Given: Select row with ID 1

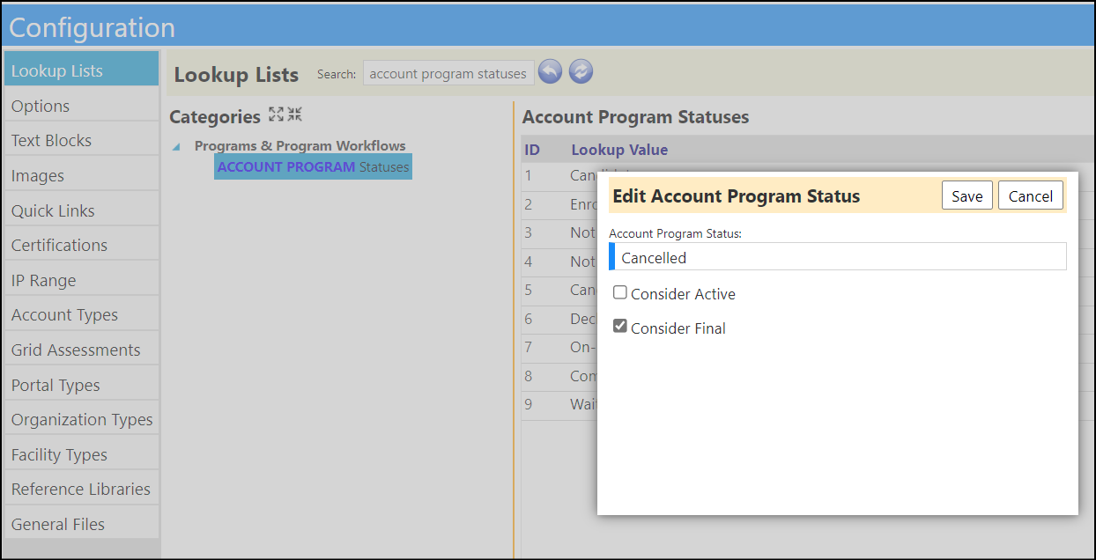Looking at the screenshot, I should (x=559, y=175).
